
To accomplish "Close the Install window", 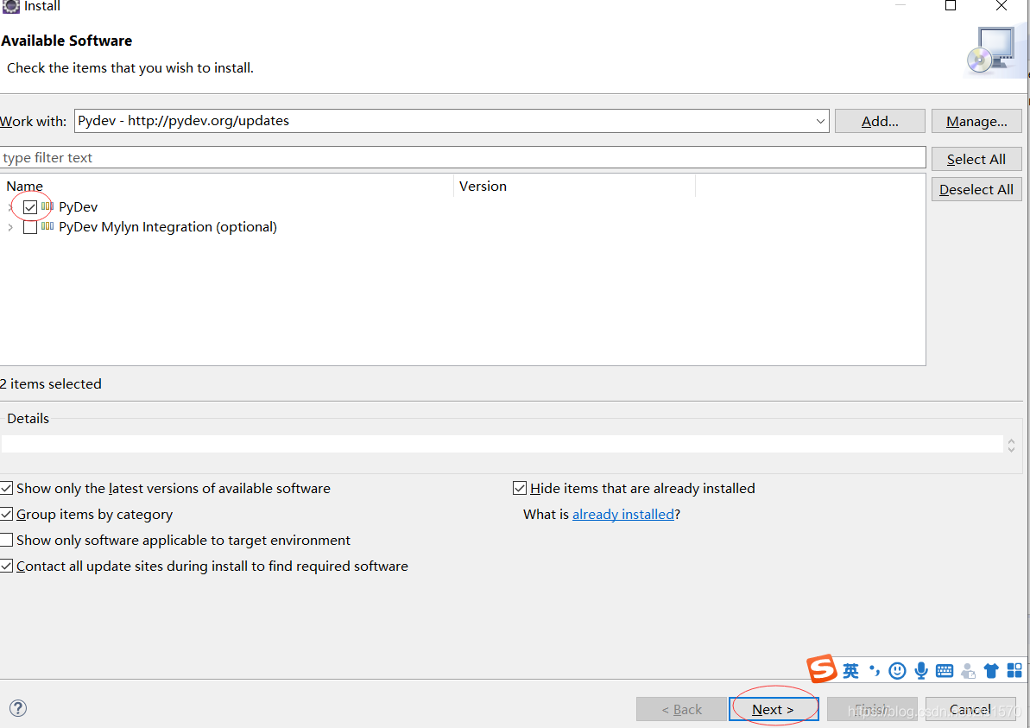I will [1002, 6].
